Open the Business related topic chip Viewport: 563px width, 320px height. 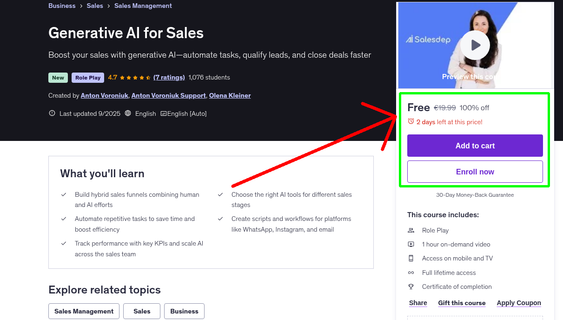pos(184,311)
